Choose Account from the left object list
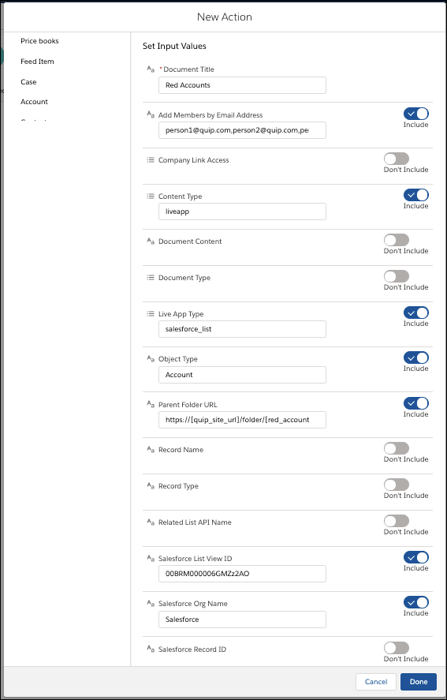This screenshot has height=700, width=447. [x=35, y=102]
